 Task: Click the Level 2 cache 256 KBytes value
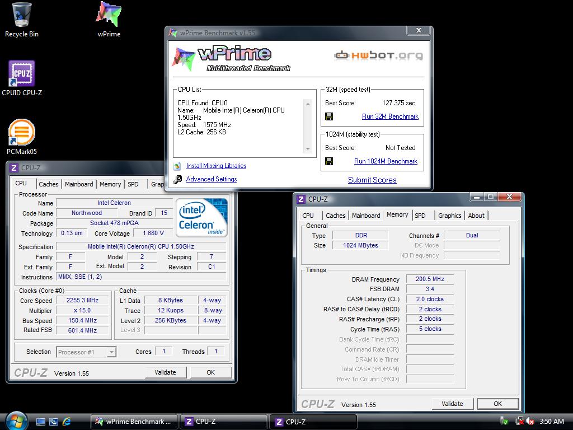[171, 321]
